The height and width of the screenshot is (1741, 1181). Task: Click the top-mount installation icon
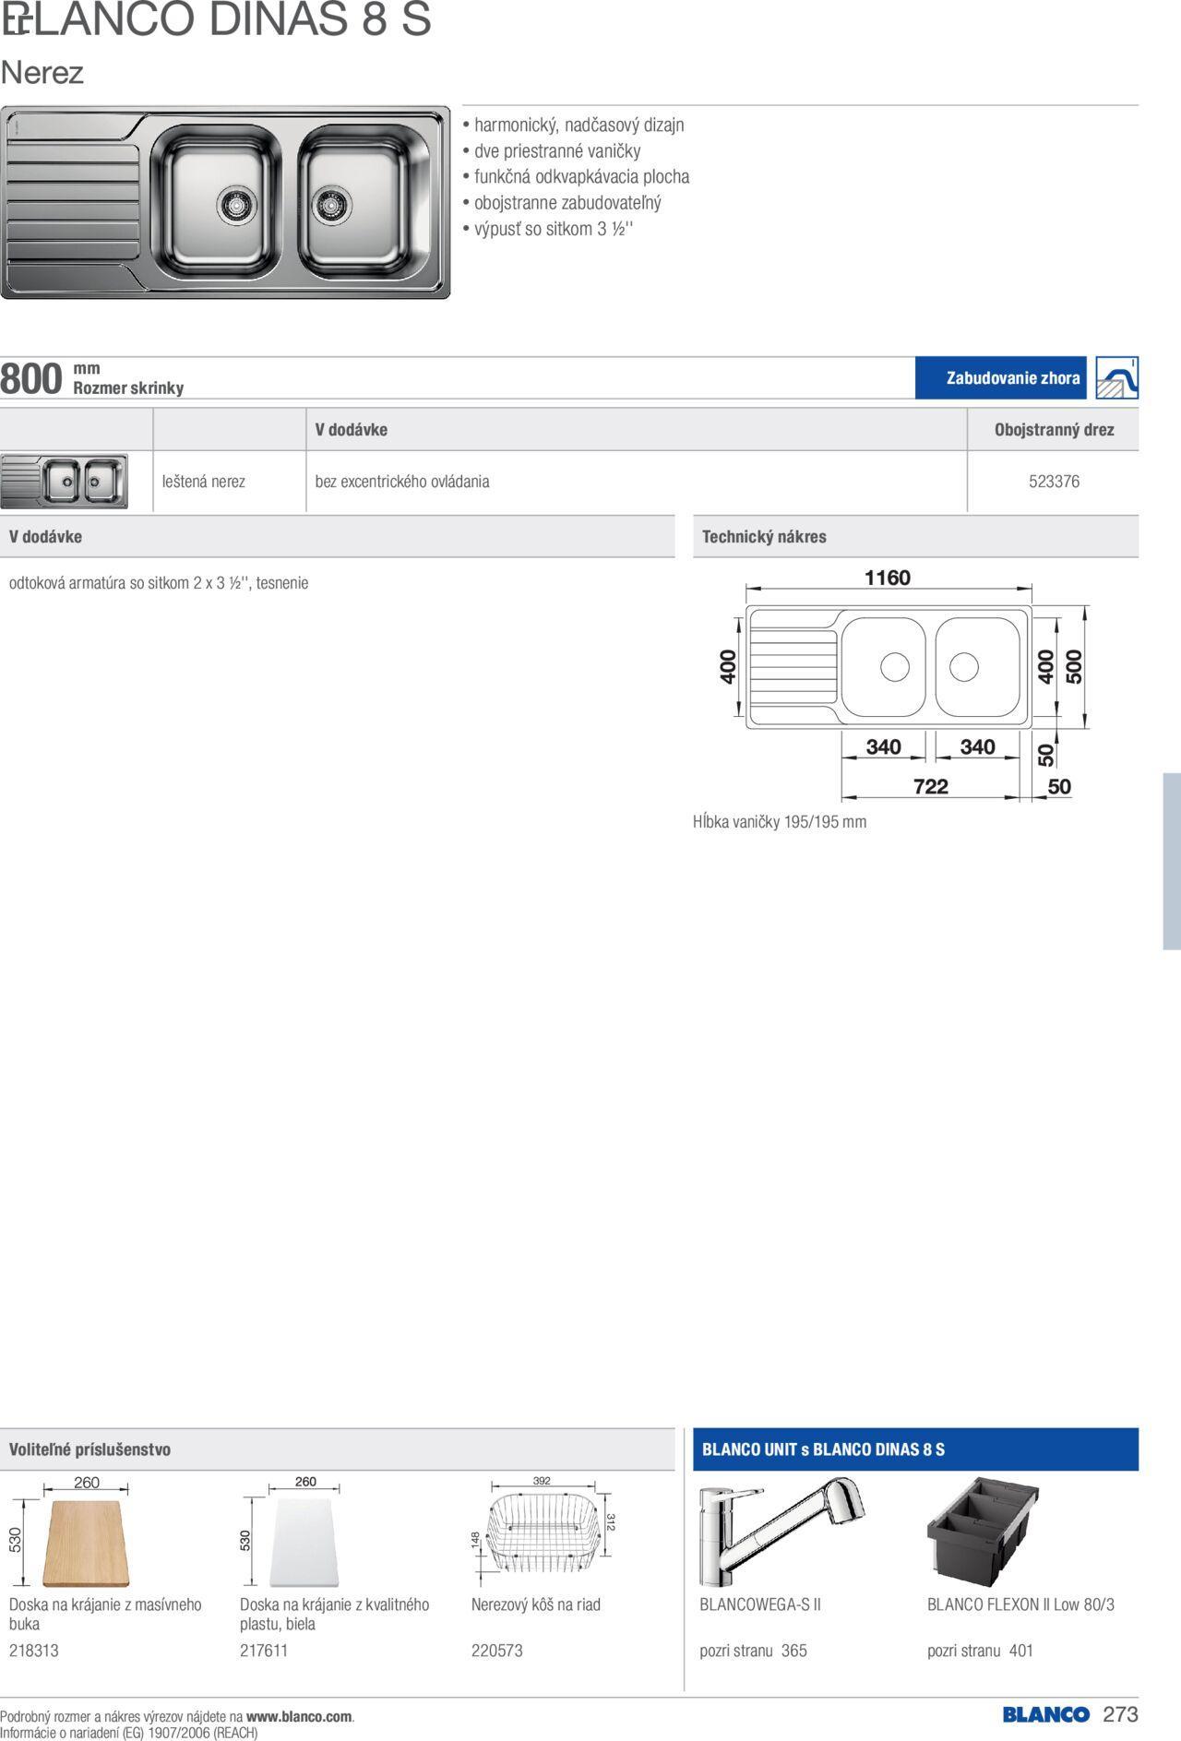pos(1116,378)
